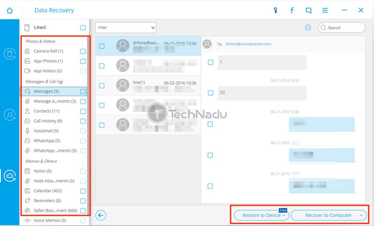
Task: Select Calendar (402) category
Action: tap(48, 191)
